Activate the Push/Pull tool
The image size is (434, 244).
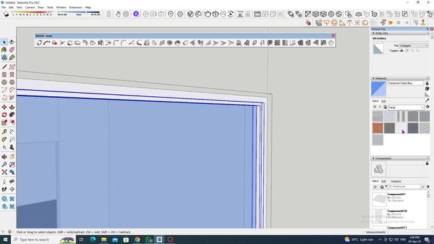tap(12, 107)
